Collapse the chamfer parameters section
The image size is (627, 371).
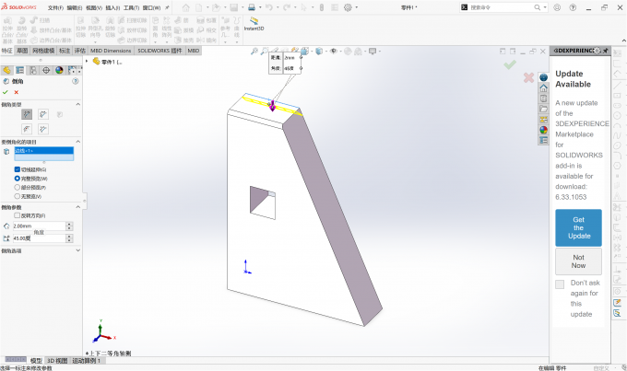click(x=78, y=207)
